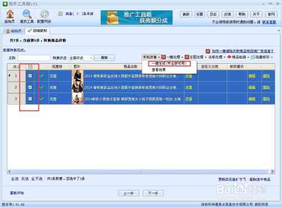Viewport: 282px width, 208px height.
Task: Open the promotion toolbox banner
Action: click(136, 17)
